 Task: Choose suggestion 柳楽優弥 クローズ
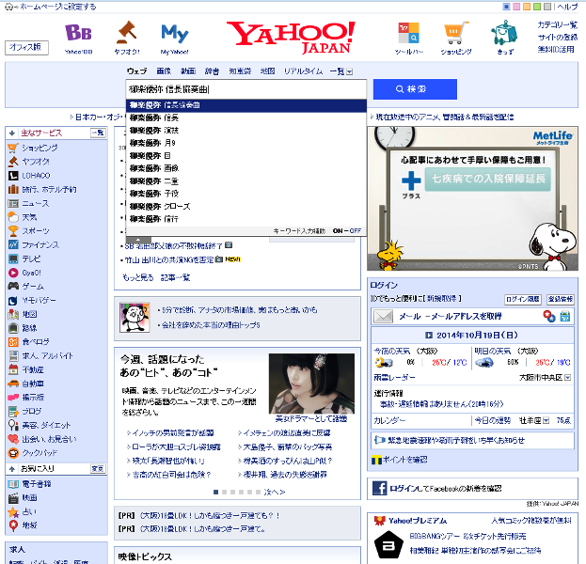click(246, 206)
